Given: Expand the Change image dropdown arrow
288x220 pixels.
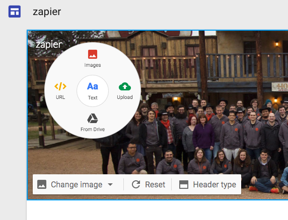Looking at the screenshot, I should click(x=110, y=184).
